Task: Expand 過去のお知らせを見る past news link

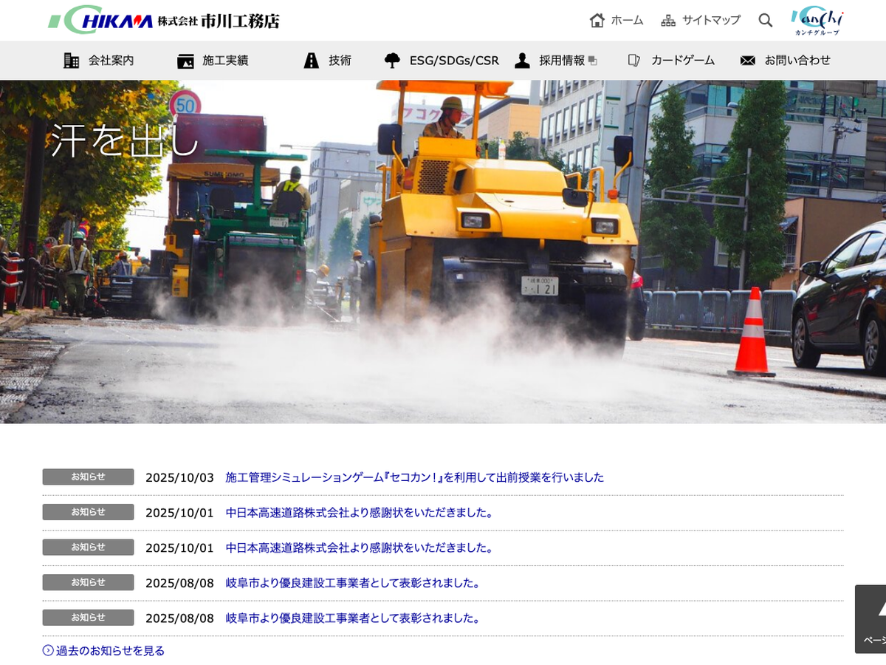Action: pyautogui.click(x=109, y=651)
